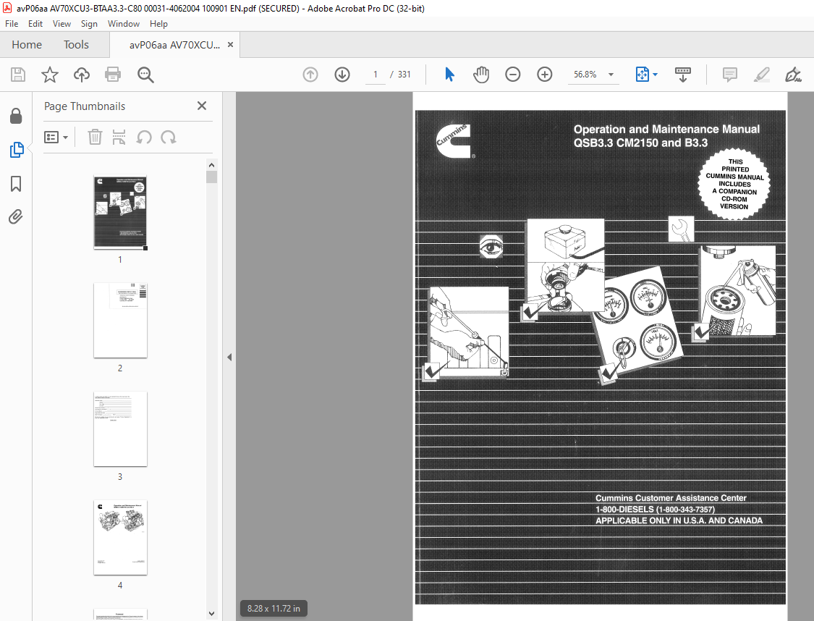The image size is (814, 621).
Task: Select the Highlight text tool
Action: coord(762,75)
